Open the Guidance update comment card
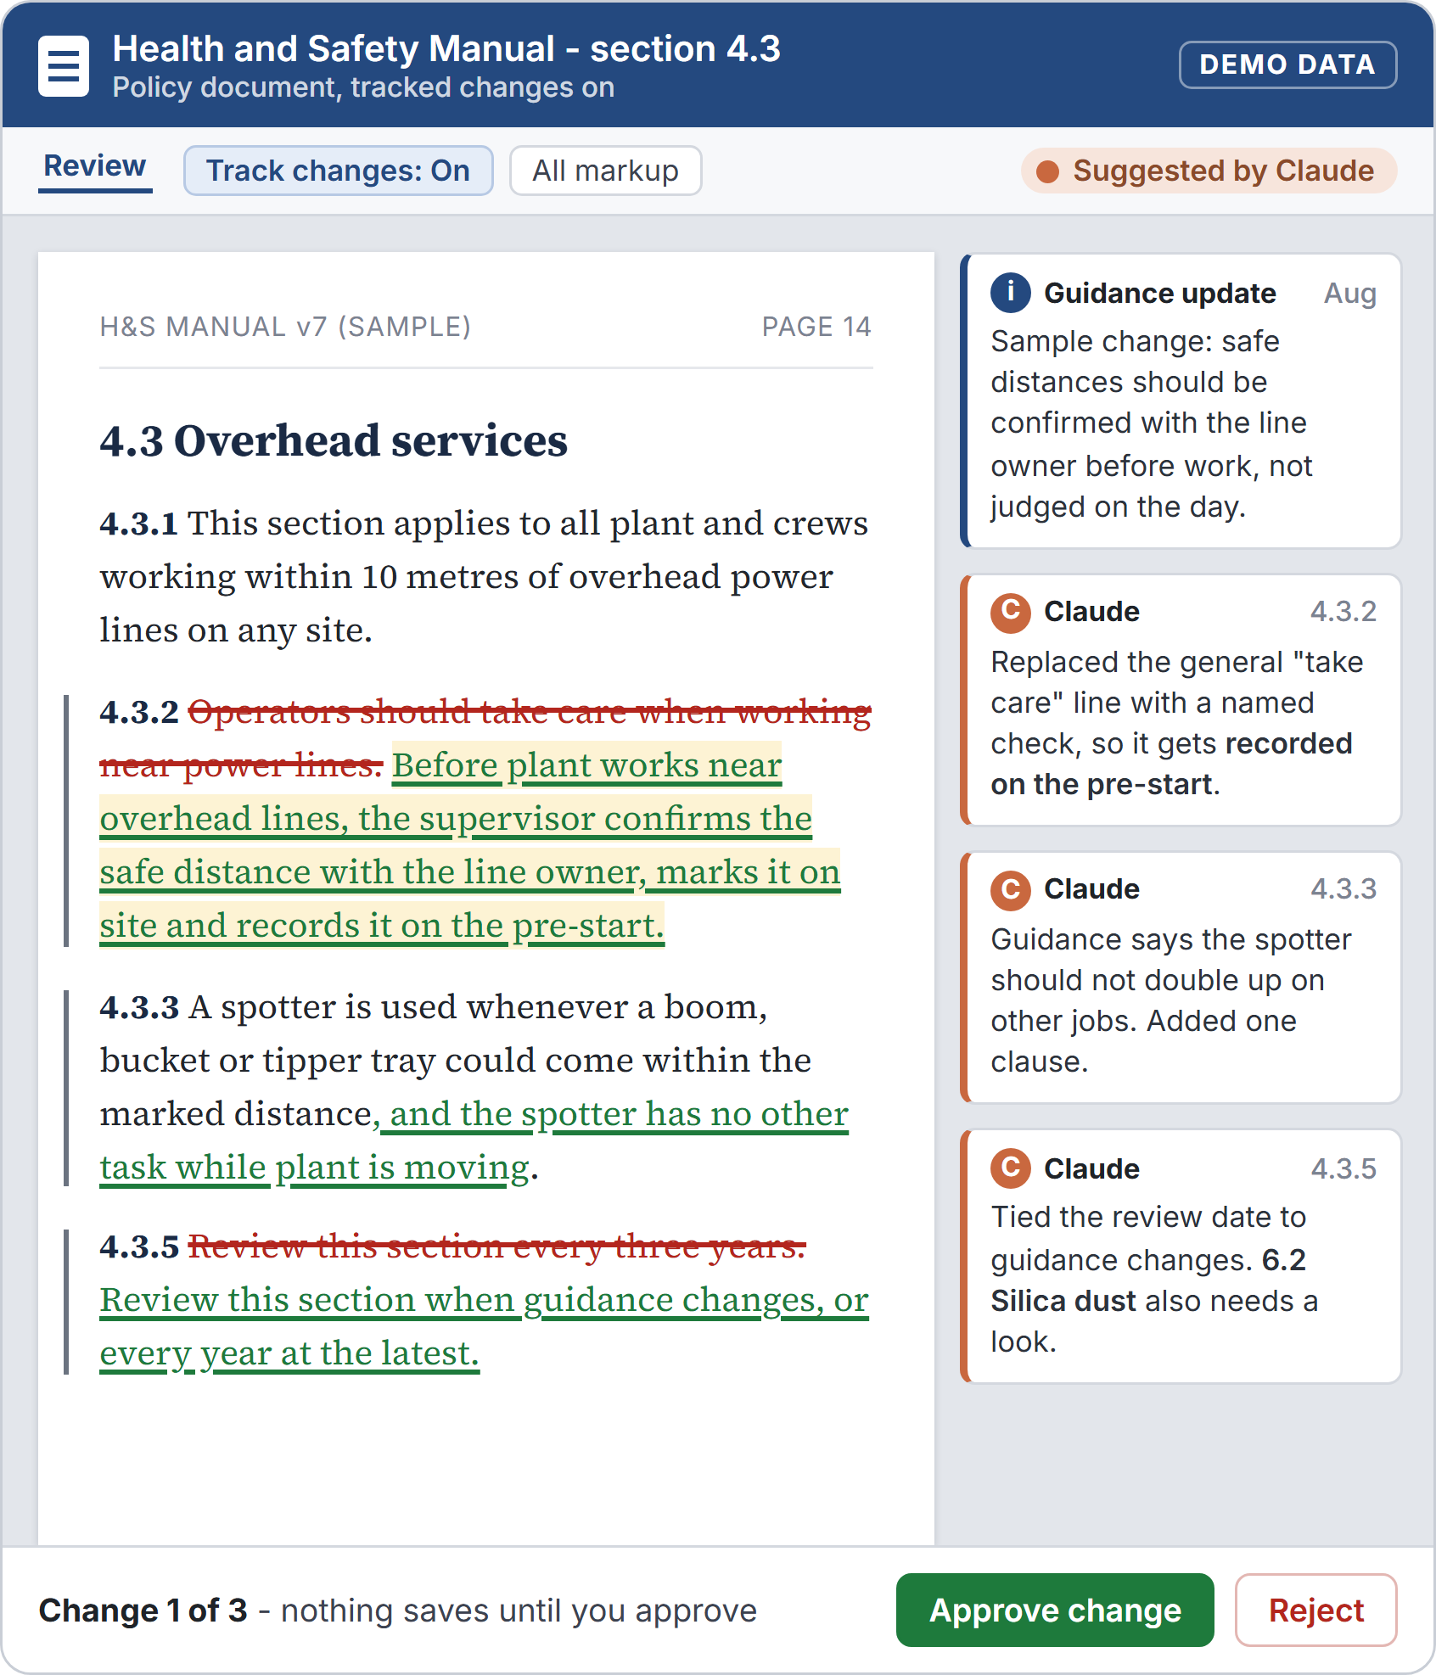Screen dimensions: 1436x1675 [x=1181, y=401]
